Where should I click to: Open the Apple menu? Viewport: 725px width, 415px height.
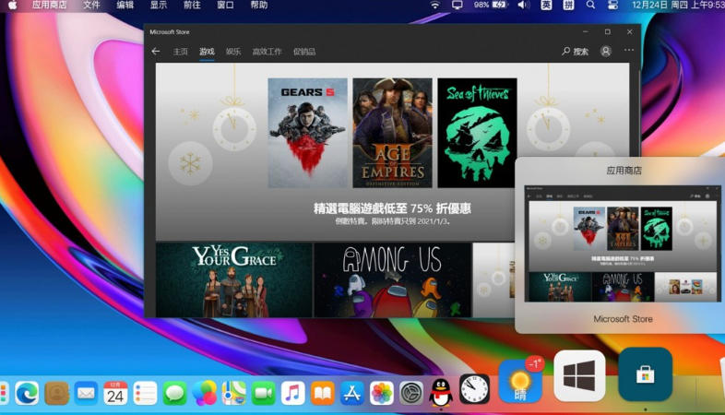coord(13,6)
